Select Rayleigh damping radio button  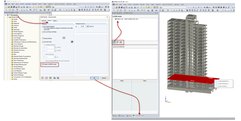(45, 45)
